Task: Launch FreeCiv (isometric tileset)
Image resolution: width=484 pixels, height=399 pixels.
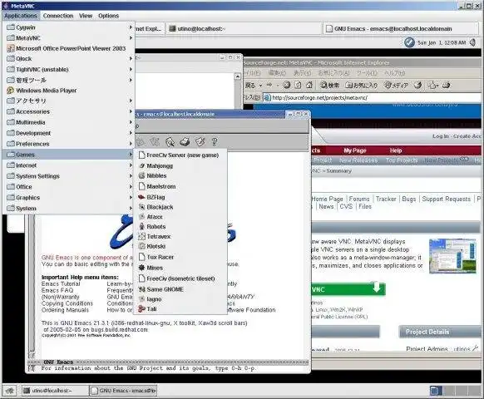Action: (x=180, y=278)
